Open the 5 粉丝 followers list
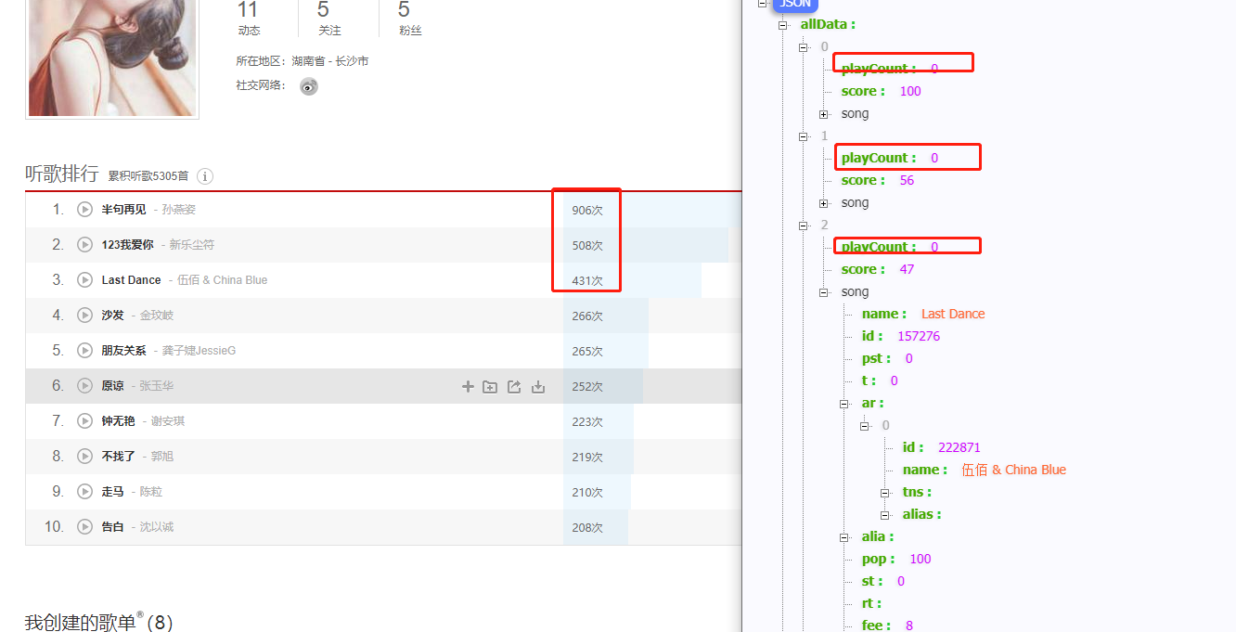This screenshot has width=1236, height=632. [410, 19]
